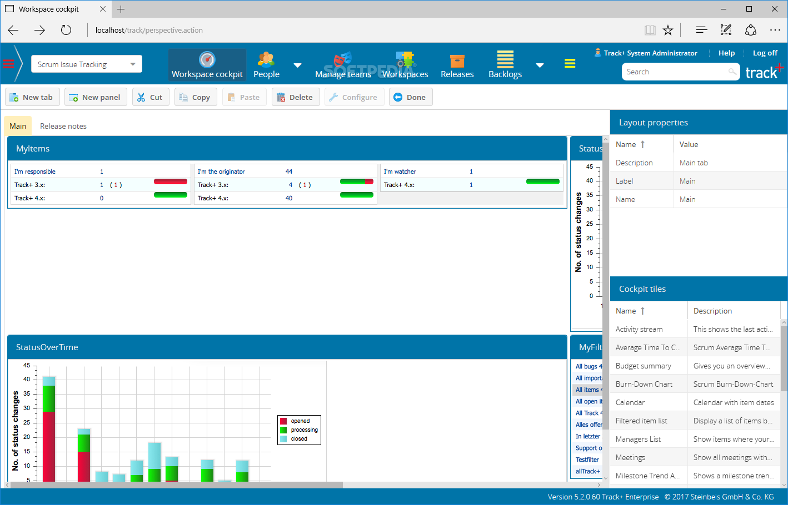Select the Activity stream tile row
The width and height of the screenshot is (788, 505).
(695, 329)
